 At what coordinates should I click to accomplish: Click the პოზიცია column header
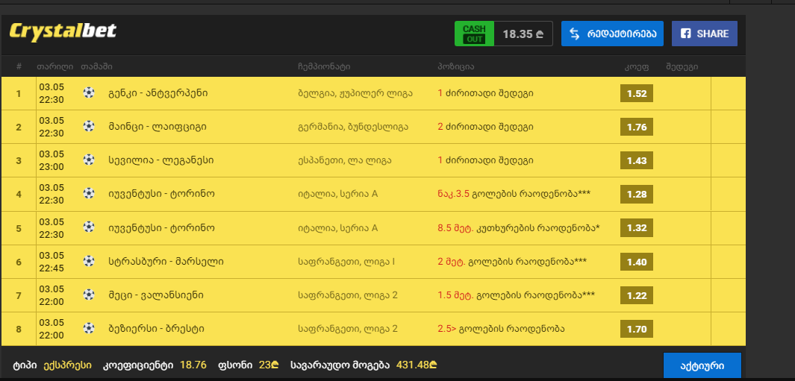coord(456,66)
